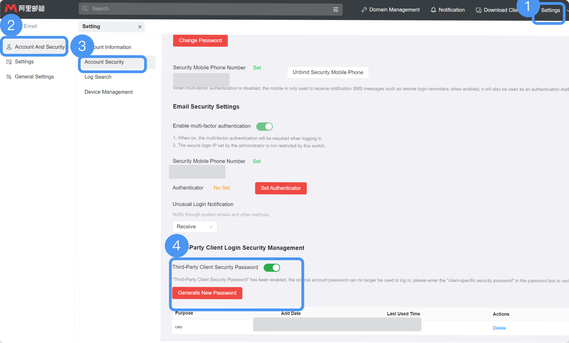Viewport: 569px width, 343px height.
Task: Close the Setting tab
Action: 140,27
